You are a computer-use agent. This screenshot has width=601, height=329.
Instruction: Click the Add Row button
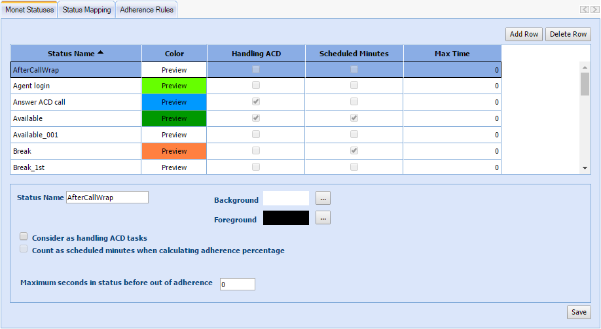pyautogui.click(x=524, y=34)
